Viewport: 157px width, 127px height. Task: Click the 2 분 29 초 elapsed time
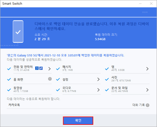pos(42,39)
